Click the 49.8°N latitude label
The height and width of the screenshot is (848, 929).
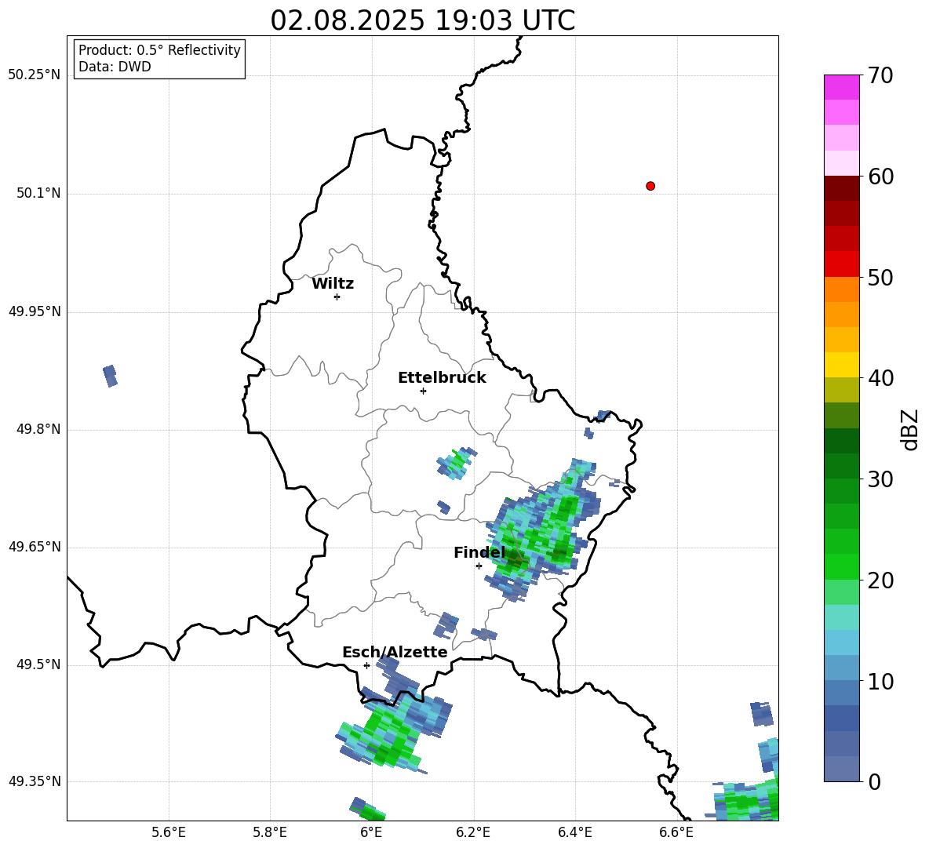click(x=38, y=429)
